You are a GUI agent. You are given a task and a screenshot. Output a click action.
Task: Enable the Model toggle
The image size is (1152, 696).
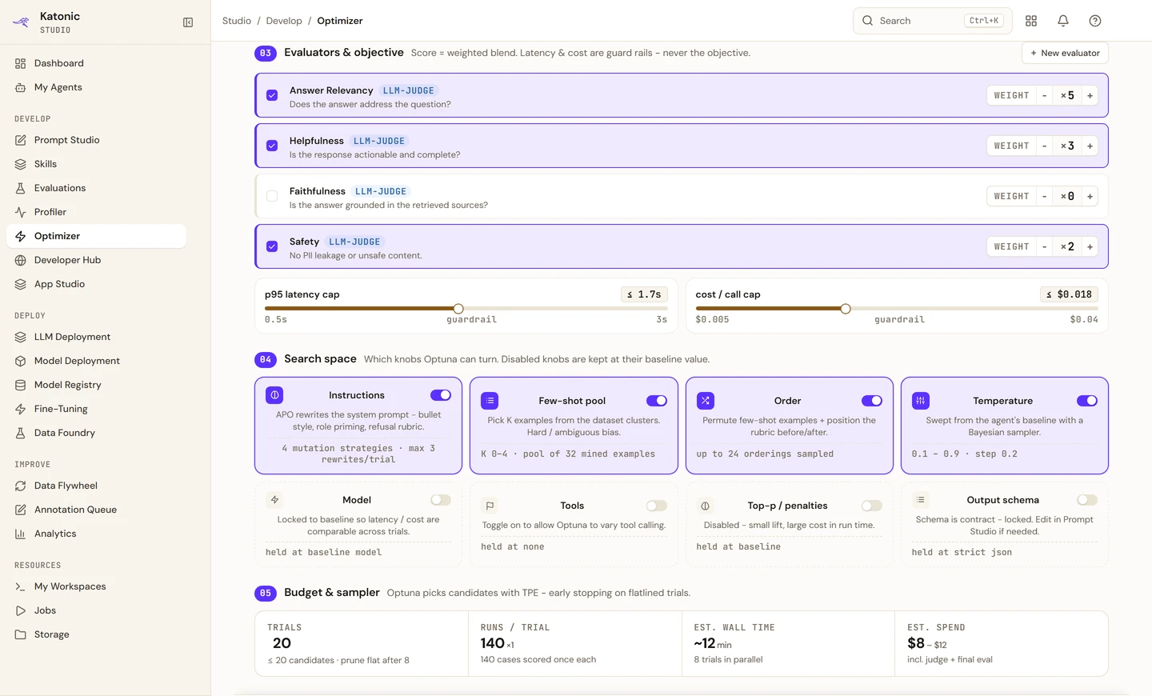click(441, 500)
